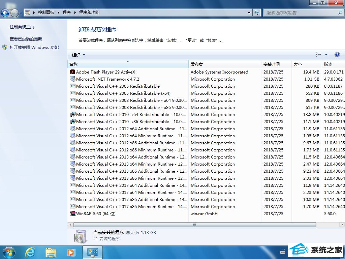
Task: Click 控制面板 in the address breadcrumb
Action: click(46, 12)
